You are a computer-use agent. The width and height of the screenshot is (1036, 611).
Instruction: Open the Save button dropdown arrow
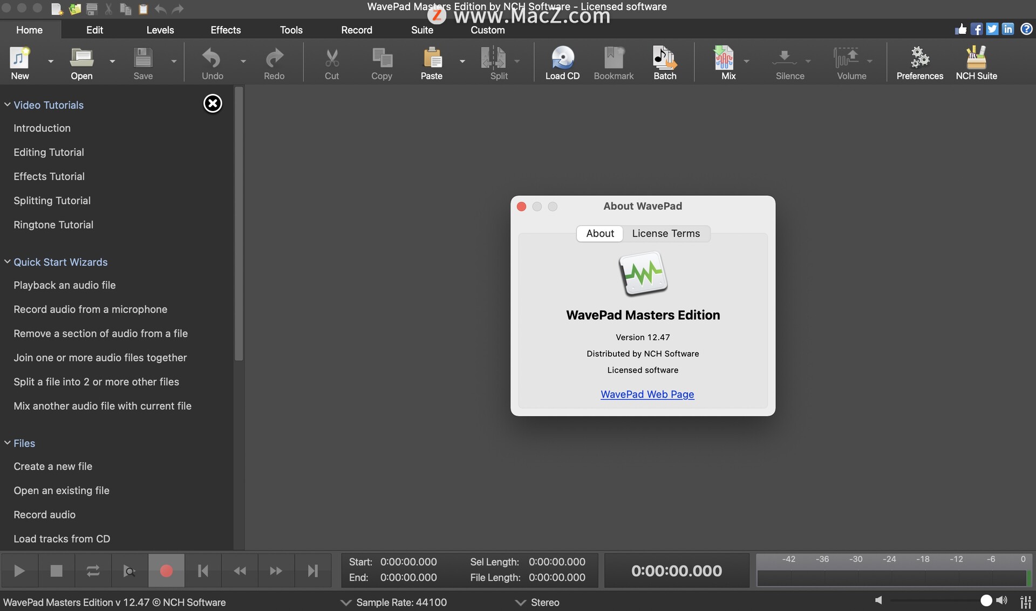[174, 61]
